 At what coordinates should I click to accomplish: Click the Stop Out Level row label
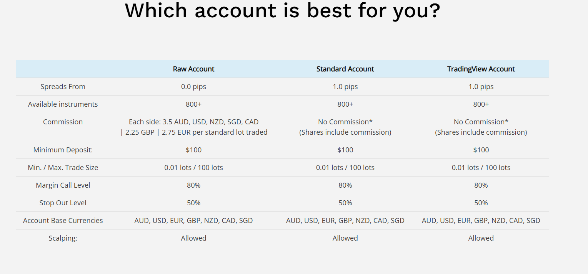coord(63,203)
